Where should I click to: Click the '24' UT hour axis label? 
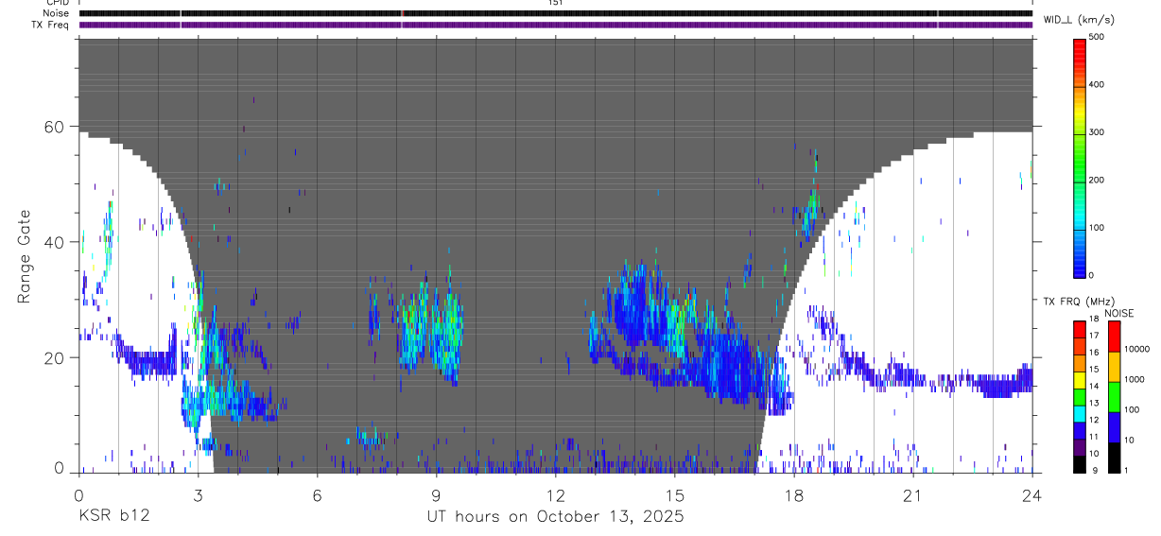[x=1032, y=494]
